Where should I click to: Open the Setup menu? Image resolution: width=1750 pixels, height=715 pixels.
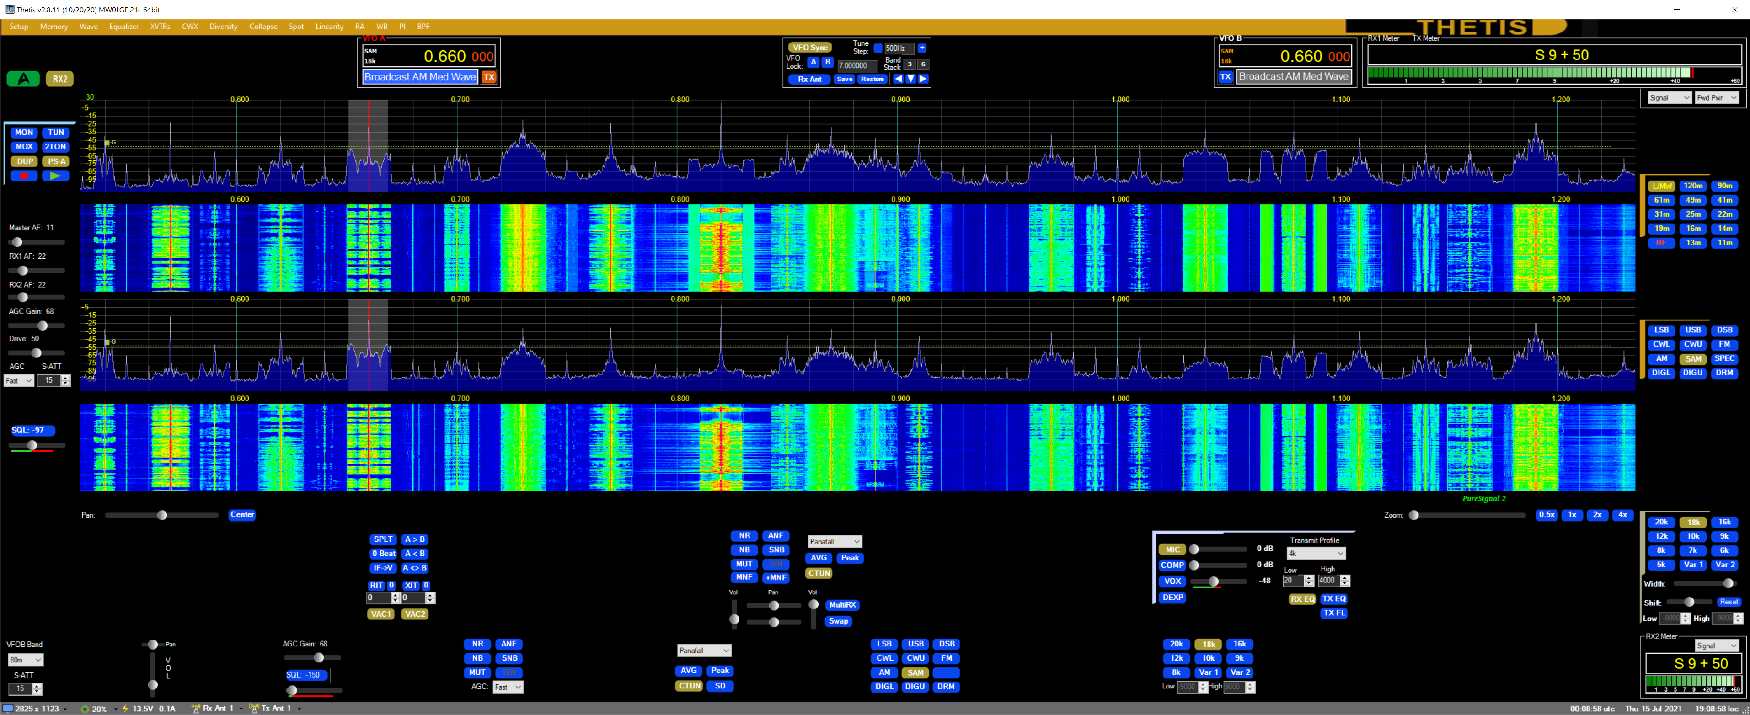(19, 27)
